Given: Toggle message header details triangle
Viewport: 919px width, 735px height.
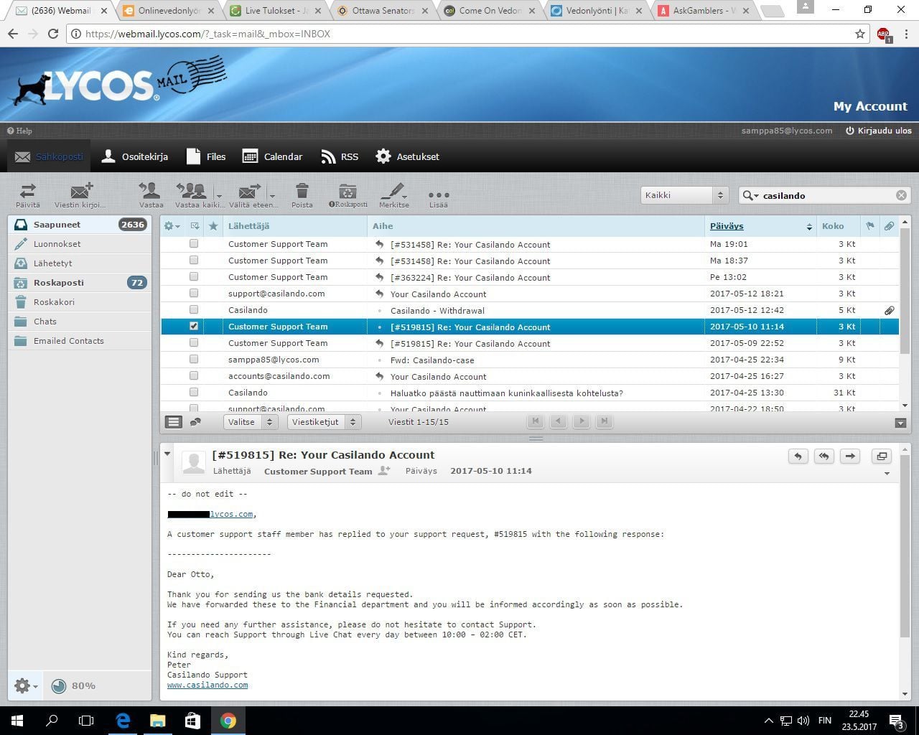Looking at the screenshot, I should tap(167, 454).
